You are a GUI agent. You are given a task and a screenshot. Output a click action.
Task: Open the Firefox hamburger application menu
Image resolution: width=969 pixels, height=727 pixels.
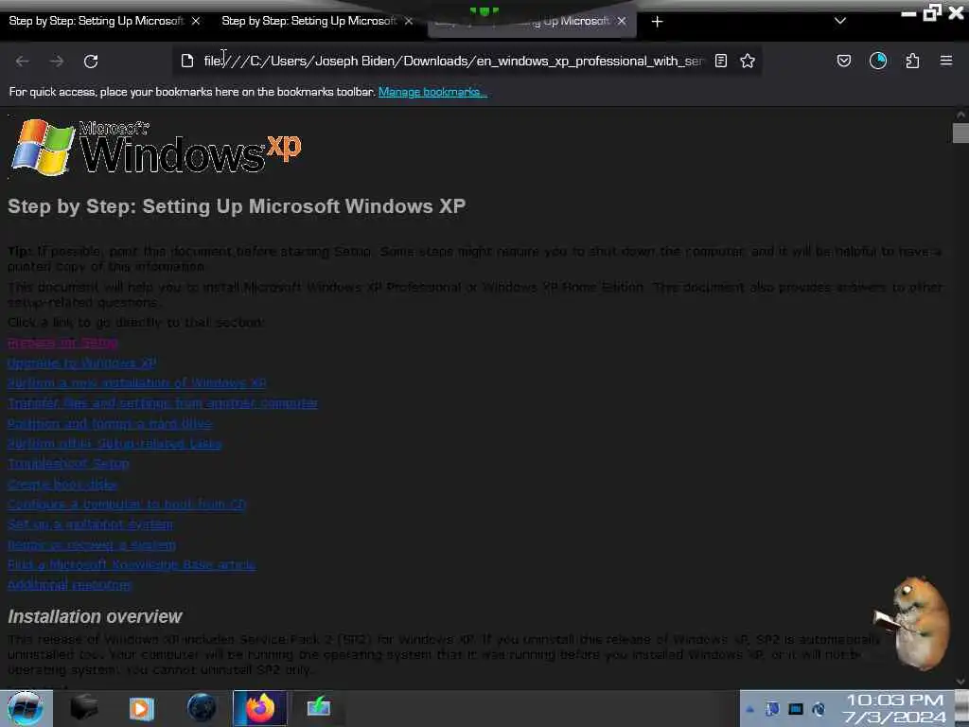[946, 61]
